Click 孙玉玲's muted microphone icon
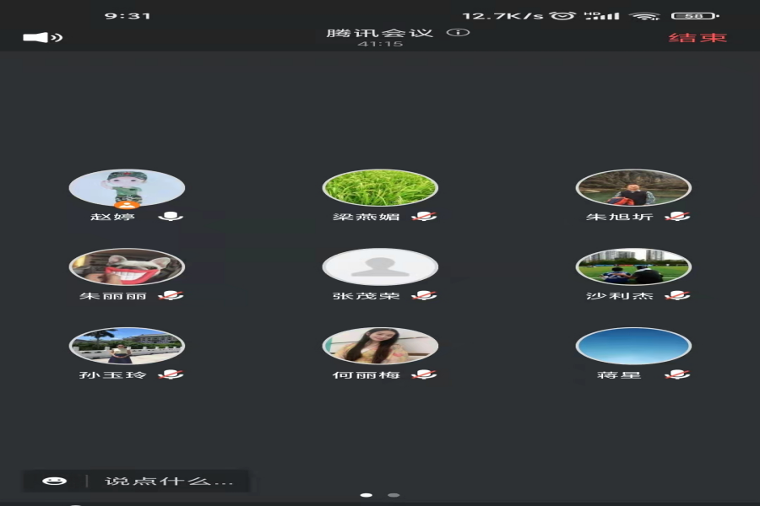Image resolution: width=760 pixels, height=506 pixels. click(x=171, y=374)
